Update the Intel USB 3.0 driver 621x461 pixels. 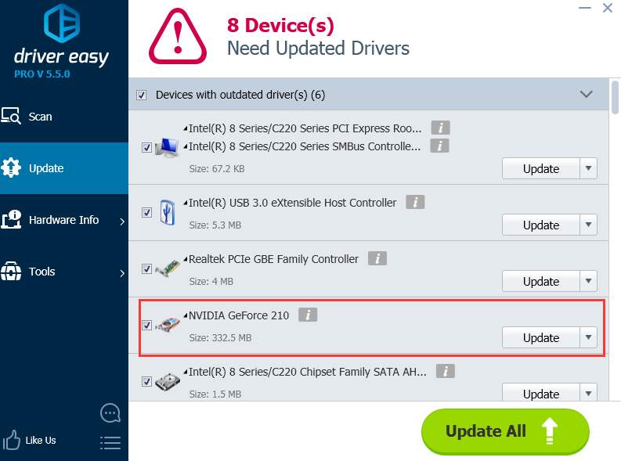pos(541,225)
